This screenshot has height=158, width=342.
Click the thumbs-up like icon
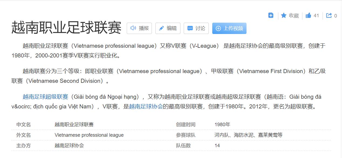coord(309,15)
